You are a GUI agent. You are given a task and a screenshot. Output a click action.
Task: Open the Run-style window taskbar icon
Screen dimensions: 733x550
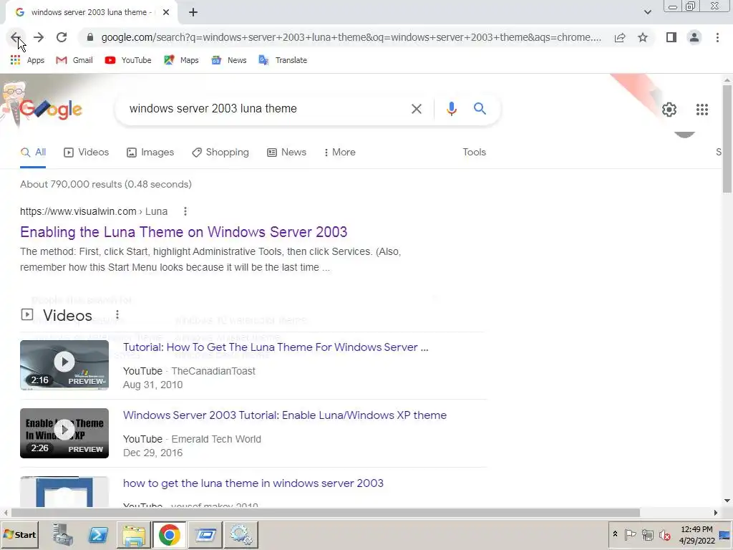click(x=205, y=534)
